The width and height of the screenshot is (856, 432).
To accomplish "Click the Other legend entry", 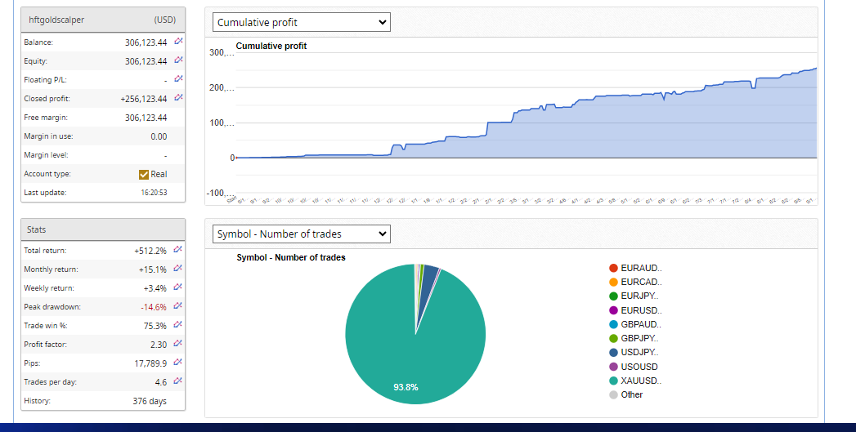I will (x=631, y=394).
